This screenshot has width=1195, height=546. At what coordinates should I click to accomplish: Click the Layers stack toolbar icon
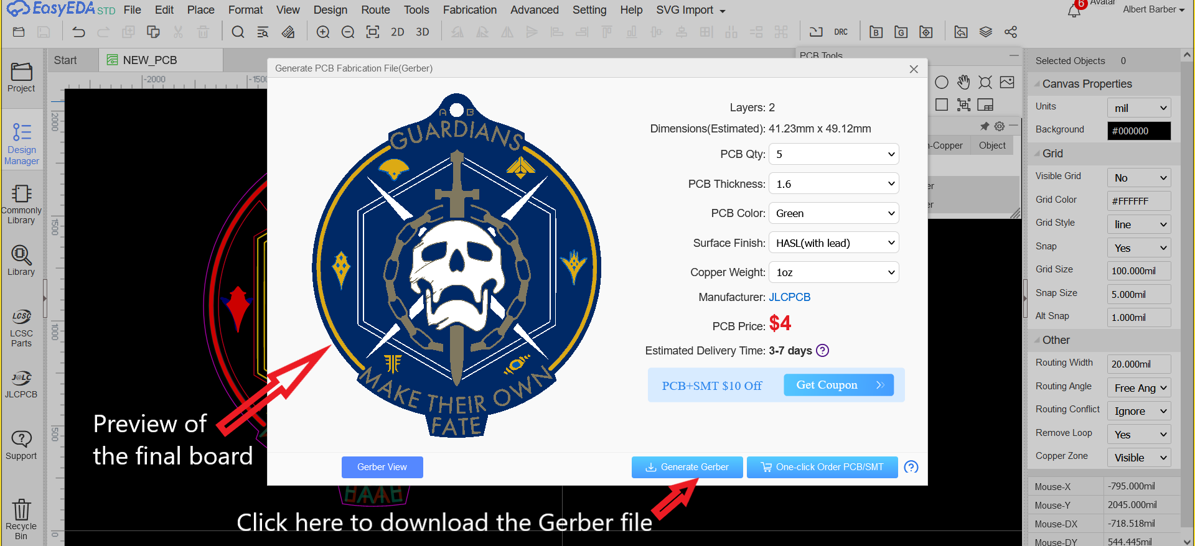point(986,32)
